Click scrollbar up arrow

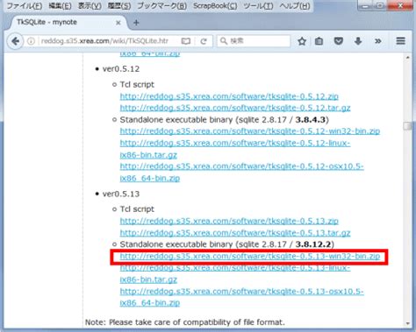(x=408, y=58)
